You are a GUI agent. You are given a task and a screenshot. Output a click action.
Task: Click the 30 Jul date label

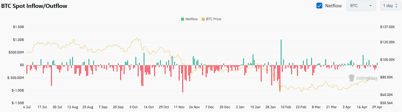pos(58,107)
